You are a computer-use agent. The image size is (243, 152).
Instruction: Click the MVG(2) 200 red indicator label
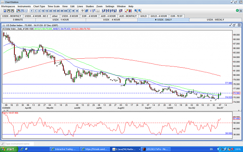pyautogui.click(x=81, y=29)
